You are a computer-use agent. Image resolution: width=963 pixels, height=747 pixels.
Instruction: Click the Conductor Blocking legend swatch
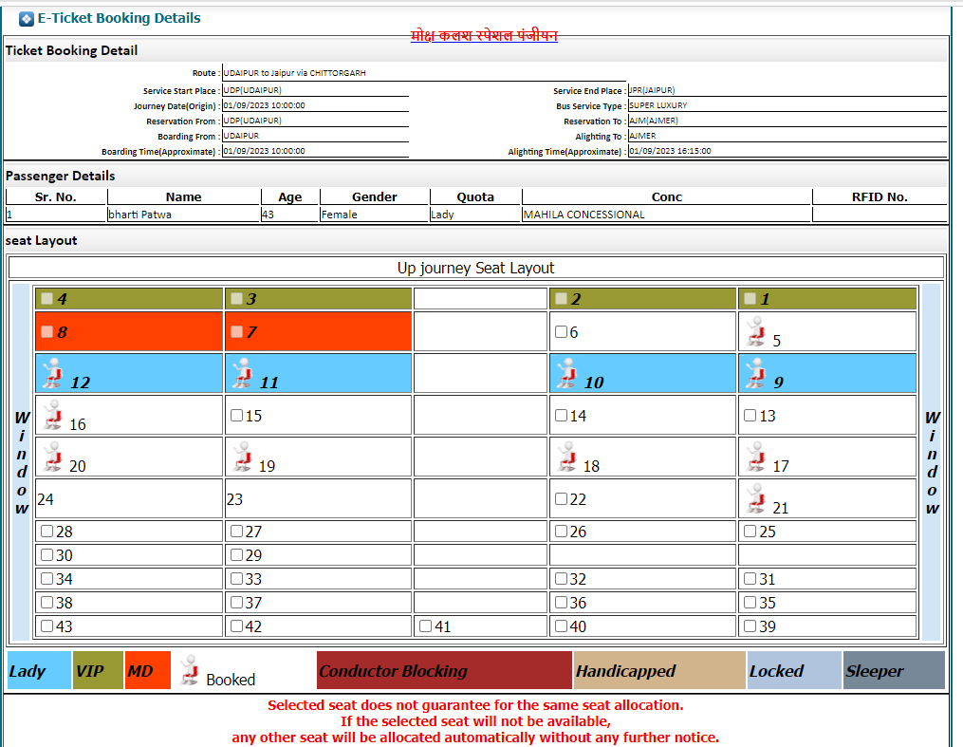(x=444, y=670)
